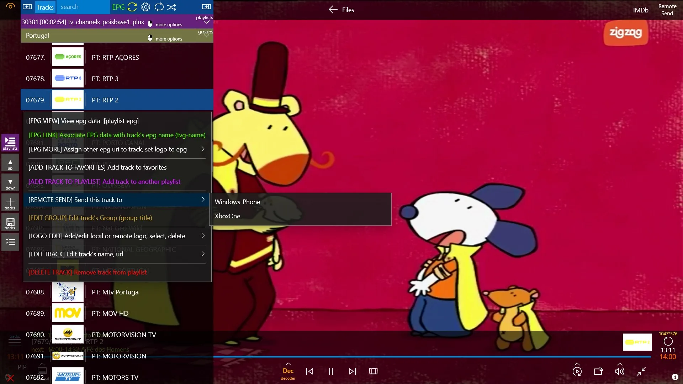Screen dimensions: 683x384
Task: Switch to the Tracks tab
Action: [45, 7]
